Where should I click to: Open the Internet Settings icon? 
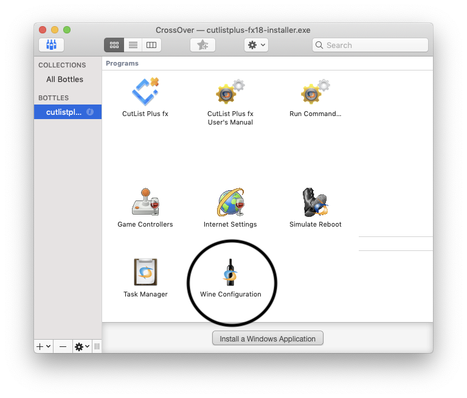[230, 202]
